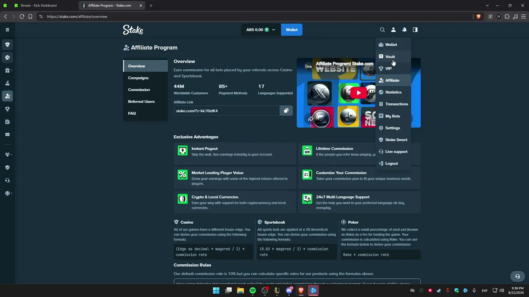Select Wallet in the user dropdown menu
The height and width of the screenshot is (297, 529).
pos(393,45)
